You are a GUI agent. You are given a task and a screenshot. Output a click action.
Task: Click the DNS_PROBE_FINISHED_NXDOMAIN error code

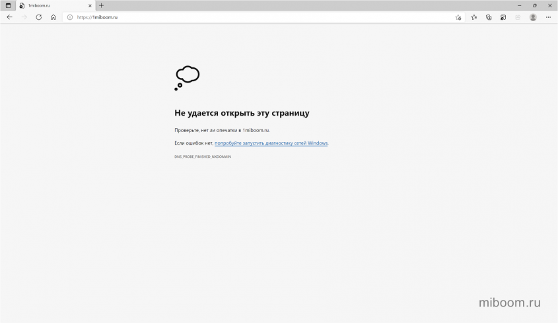coord(203,157)
